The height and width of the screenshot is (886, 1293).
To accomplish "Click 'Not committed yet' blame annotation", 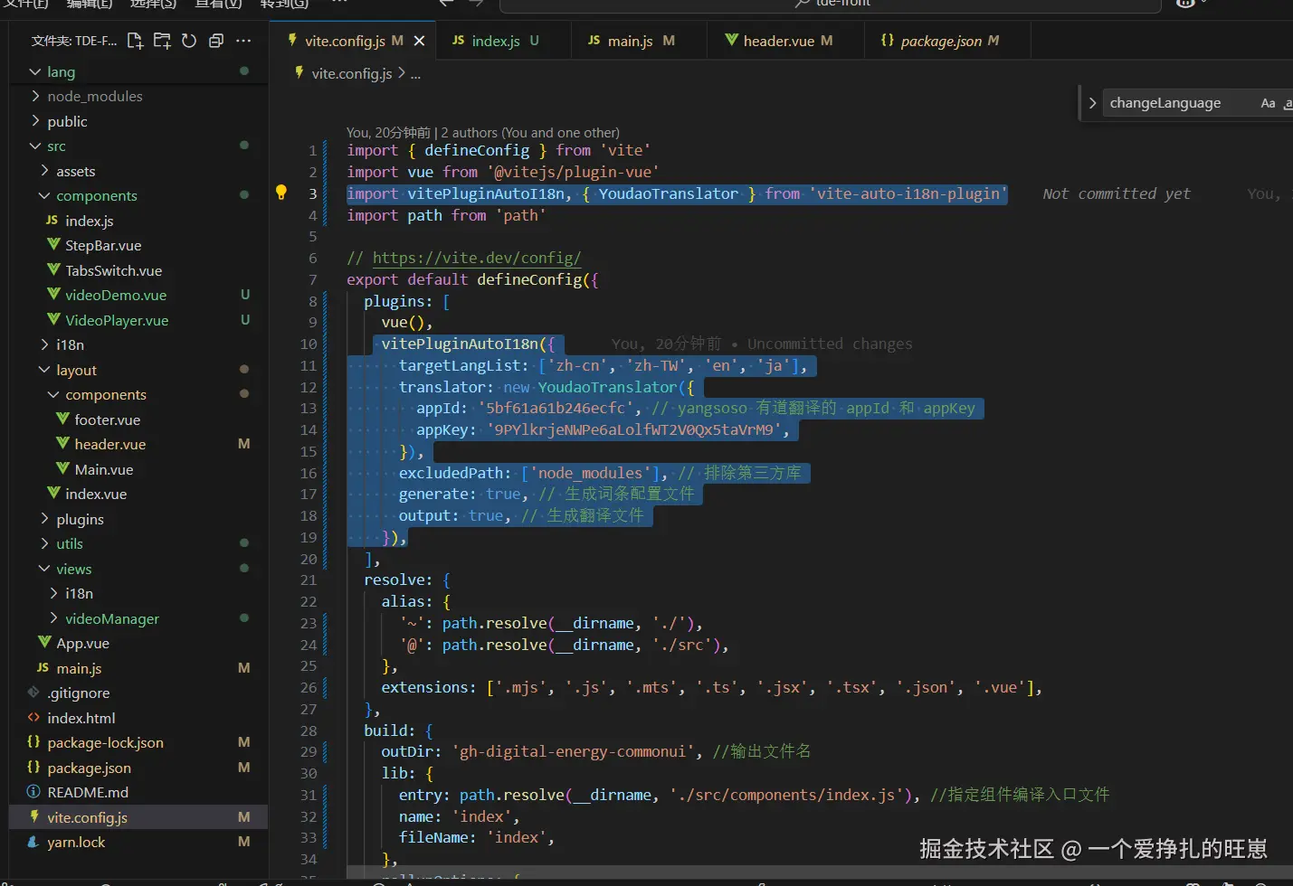I will [1117, 193].
